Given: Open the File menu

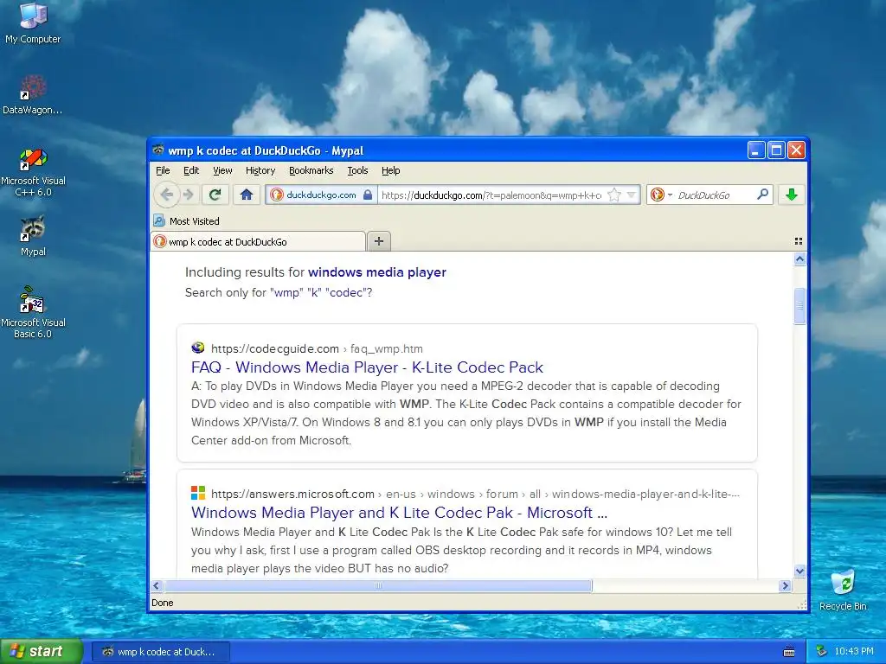Looking at the screenshot, I should pyautogui.click(x=163, y=170).
